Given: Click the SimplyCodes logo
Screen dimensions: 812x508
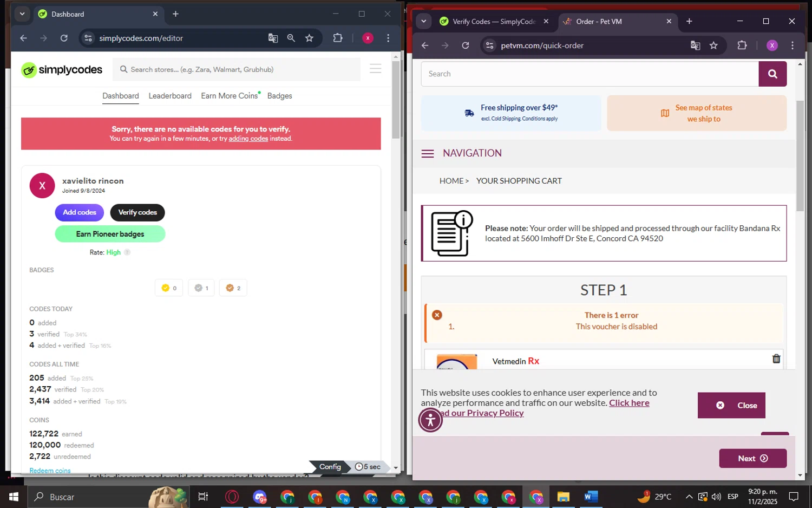Looking at the screenshot, I should pos(62,69).
